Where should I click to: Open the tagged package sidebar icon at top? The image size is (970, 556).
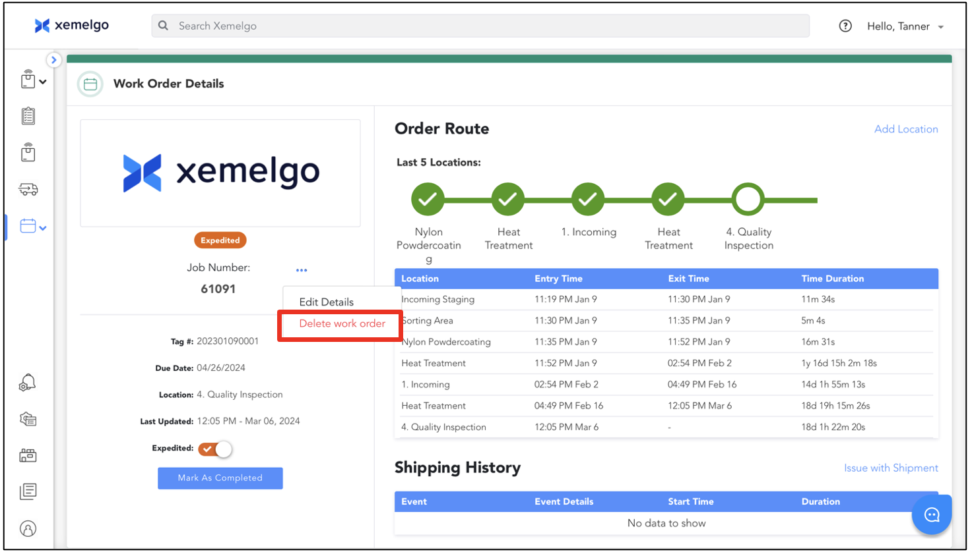(x=28, y=79)
